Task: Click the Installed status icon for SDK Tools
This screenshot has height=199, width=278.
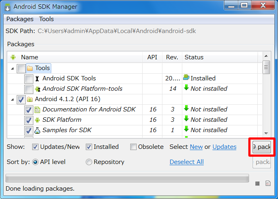Action: coord(186,77)
